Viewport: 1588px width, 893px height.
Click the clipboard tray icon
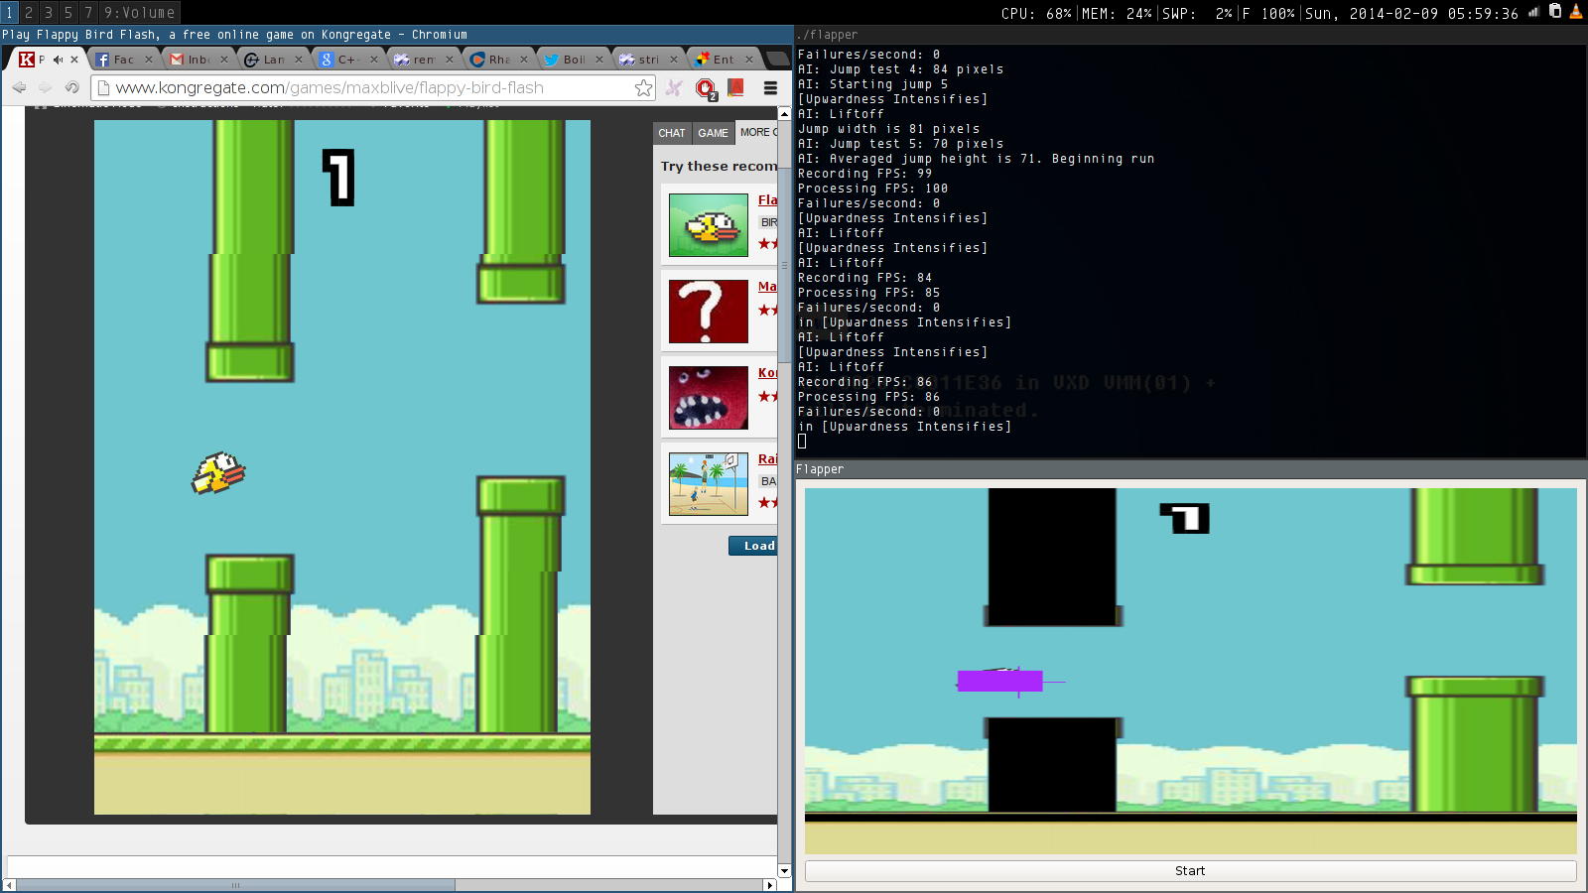coord(1555,12)
